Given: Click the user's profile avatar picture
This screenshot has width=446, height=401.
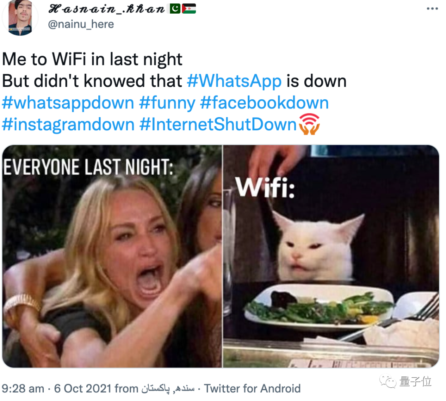Looking at the screenshot, I should pos(20,18).
